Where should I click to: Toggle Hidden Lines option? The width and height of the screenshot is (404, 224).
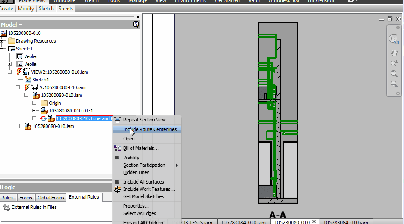click(147, 172)
